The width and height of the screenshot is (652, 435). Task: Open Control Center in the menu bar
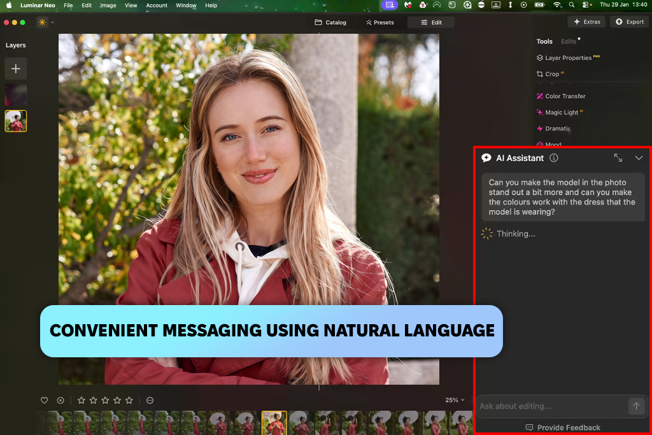point(586,5)
